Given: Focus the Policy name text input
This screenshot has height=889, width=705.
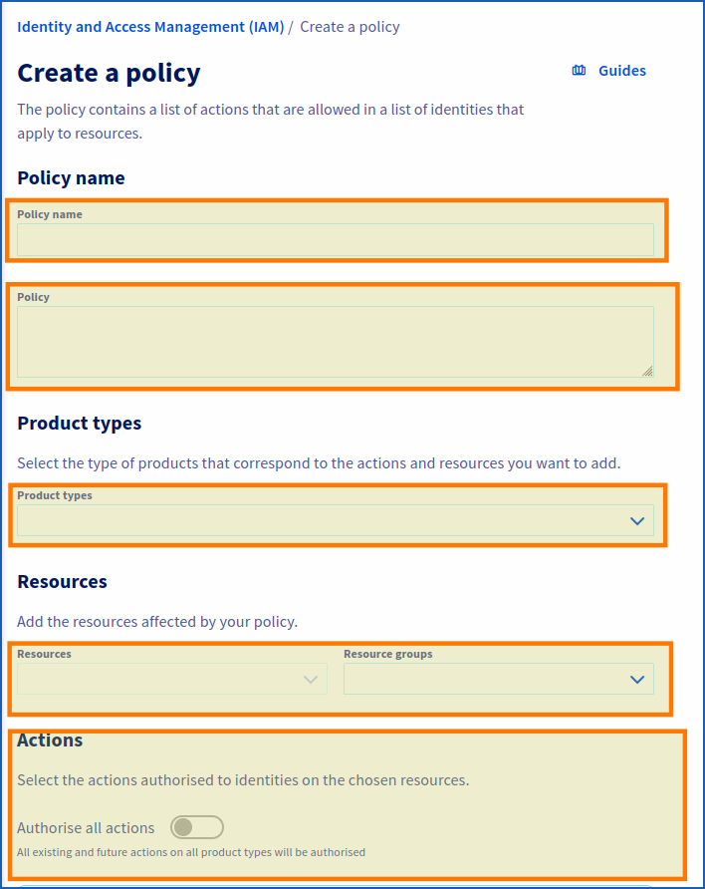Looking at the screenshot, I should tap(335, 239).
